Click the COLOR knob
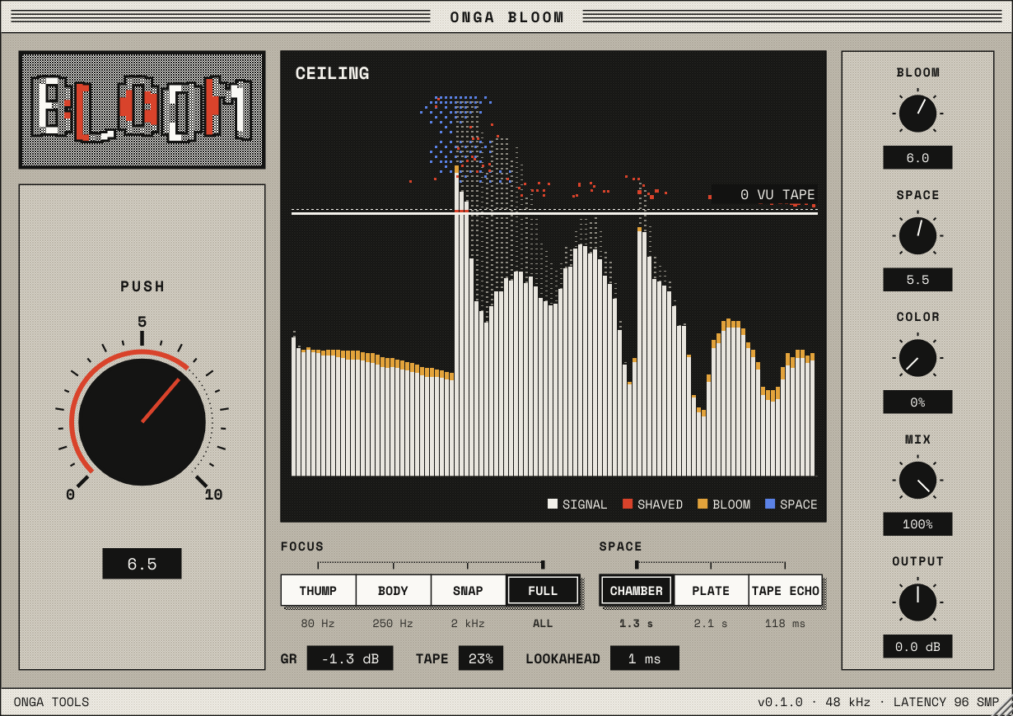The width and height of the screenshot is (1013, 716). (917, 358)
